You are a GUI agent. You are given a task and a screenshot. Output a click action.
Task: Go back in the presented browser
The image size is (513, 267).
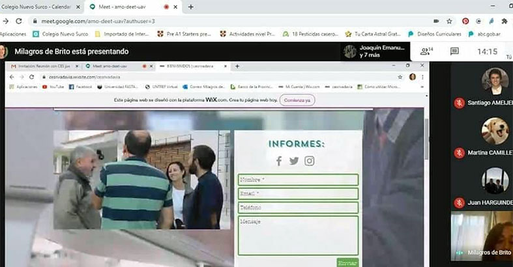click(12, 77)
